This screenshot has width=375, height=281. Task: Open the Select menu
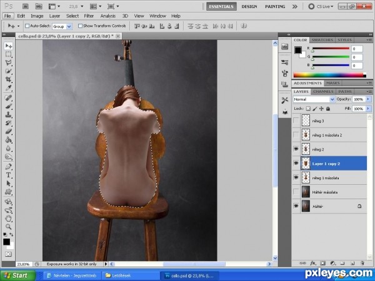[72, 16]
